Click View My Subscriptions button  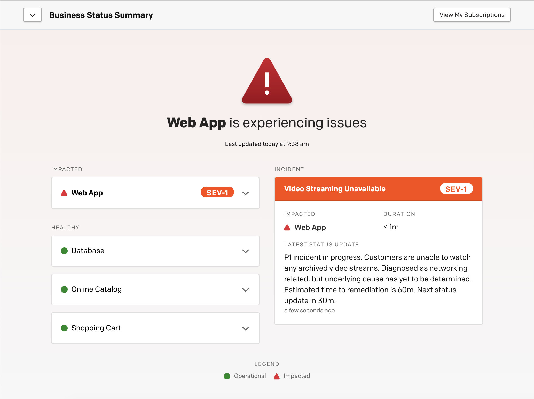472,15
